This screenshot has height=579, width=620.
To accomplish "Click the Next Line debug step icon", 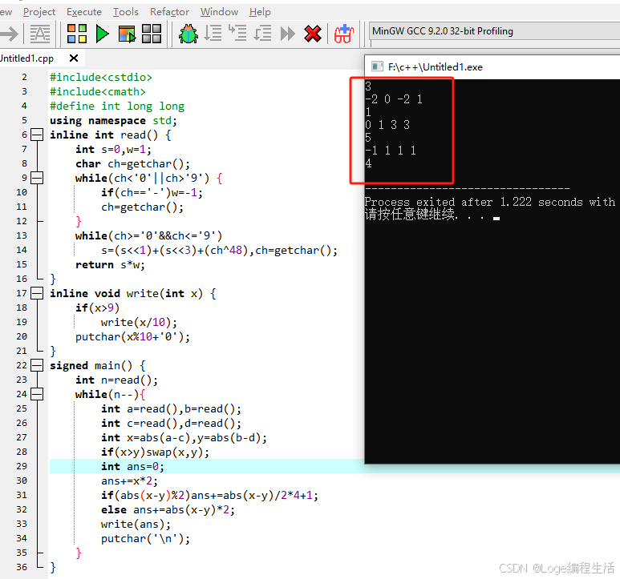I will coord(213,34).
